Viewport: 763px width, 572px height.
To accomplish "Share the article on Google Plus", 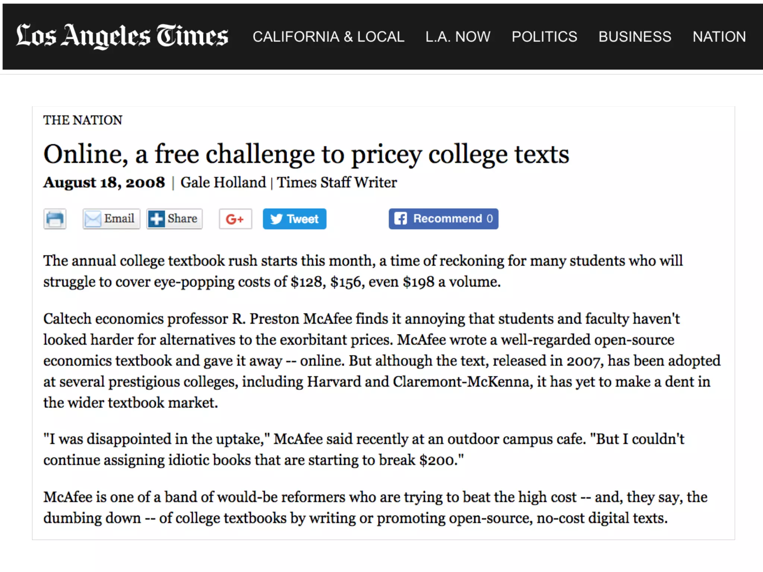I will tap(235, 219).
